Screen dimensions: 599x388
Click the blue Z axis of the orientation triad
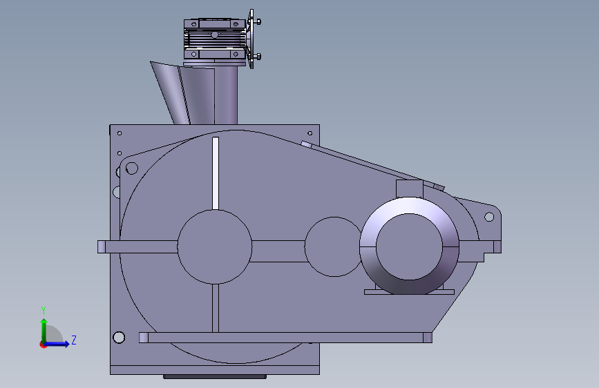[57, 344]
